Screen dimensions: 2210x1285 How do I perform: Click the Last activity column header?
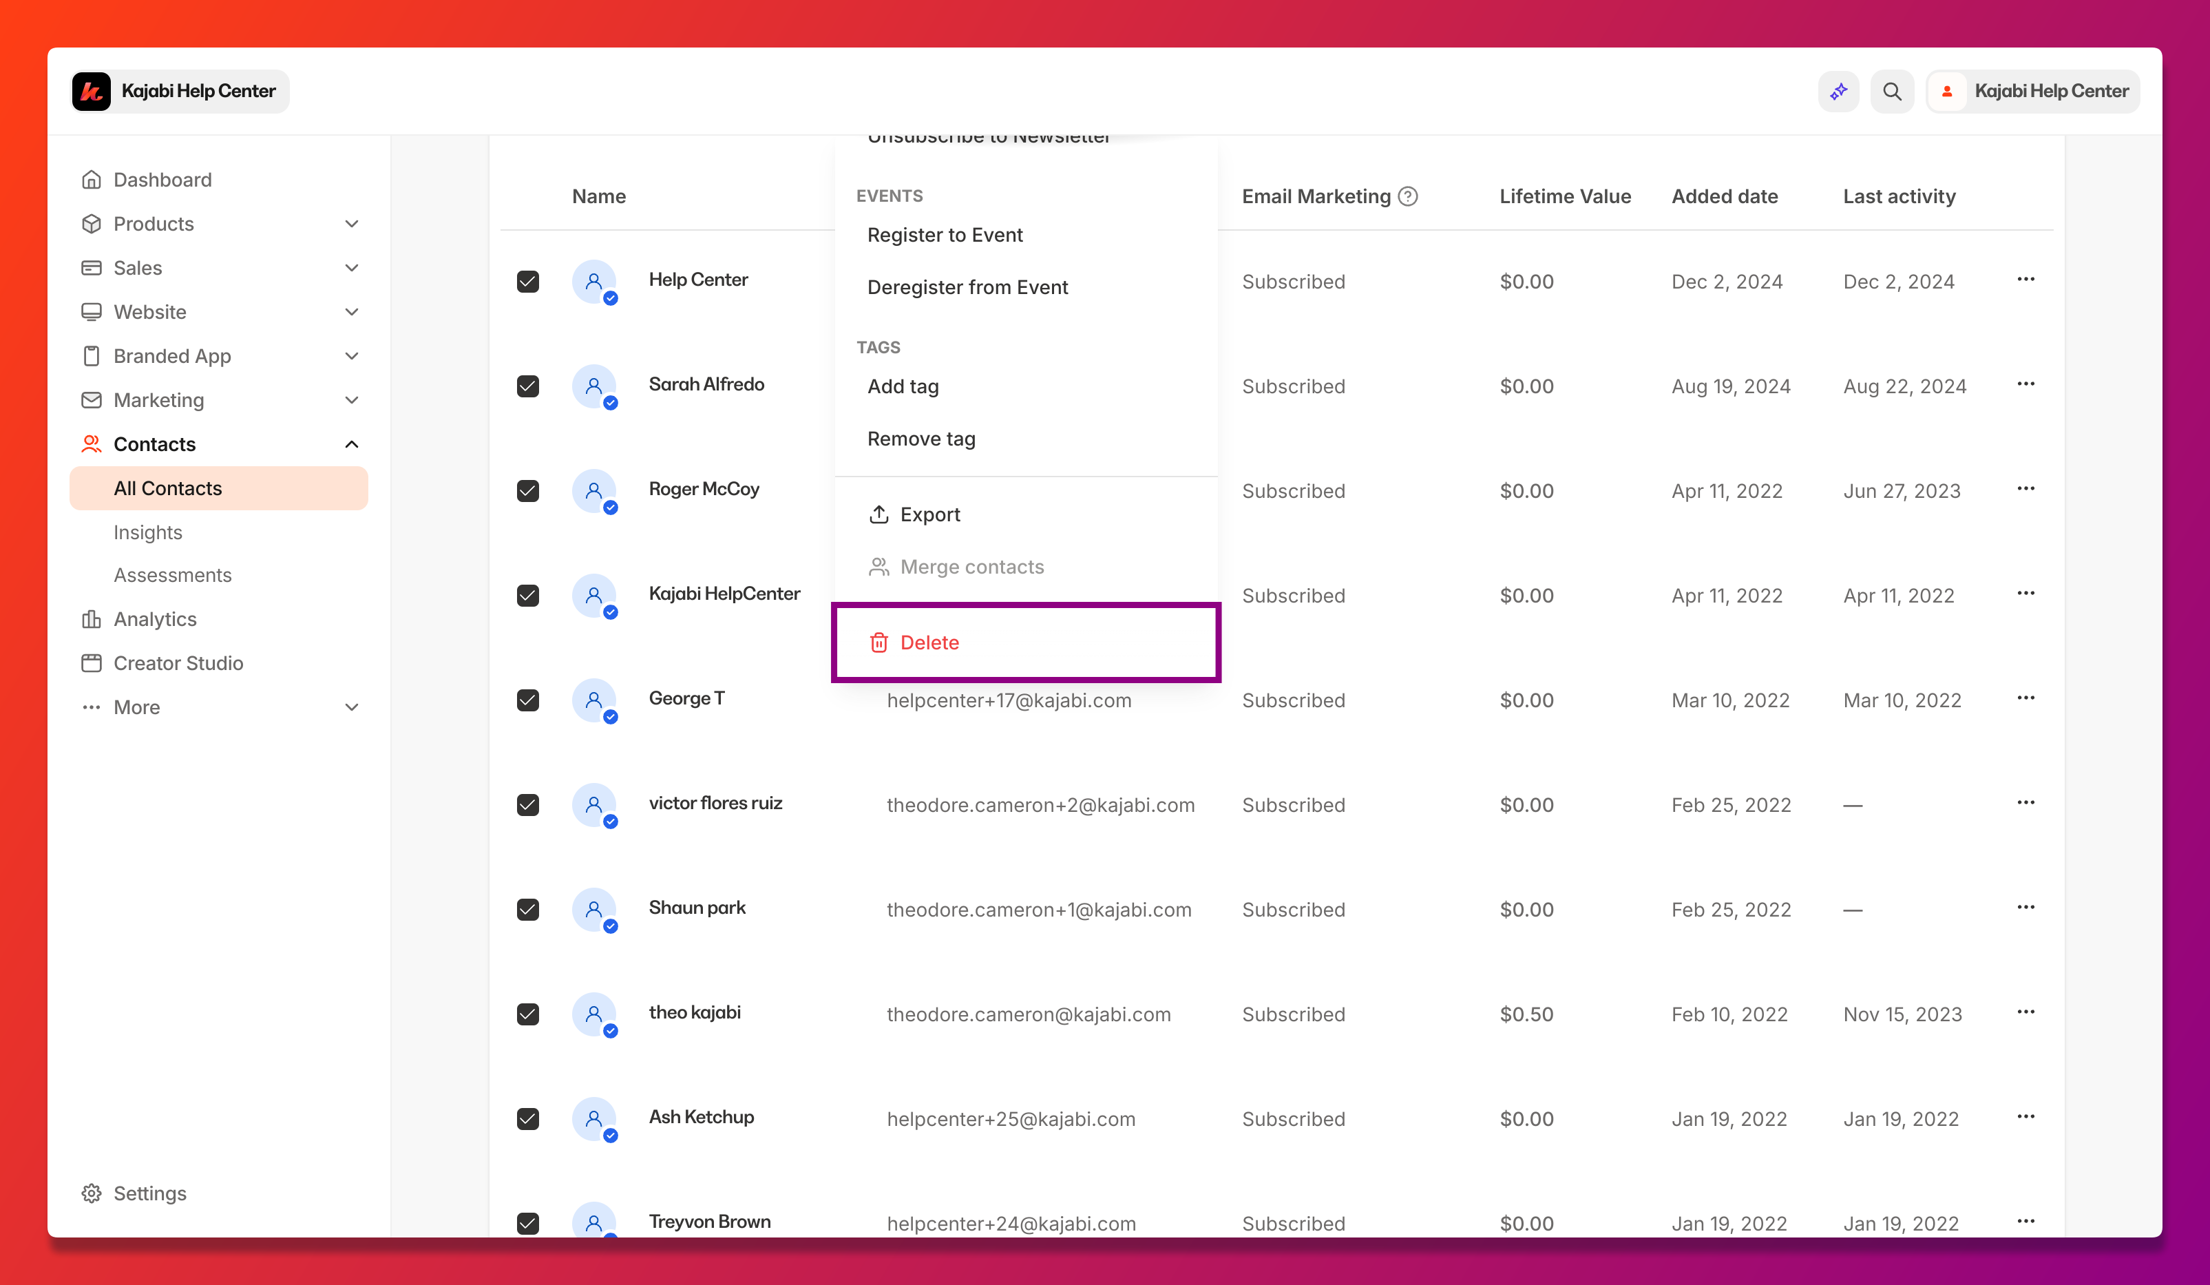(1899, 196)
